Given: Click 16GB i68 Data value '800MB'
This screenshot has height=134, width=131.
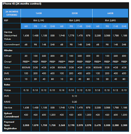Looking at the screenshot, I should (x=26, y=67).
